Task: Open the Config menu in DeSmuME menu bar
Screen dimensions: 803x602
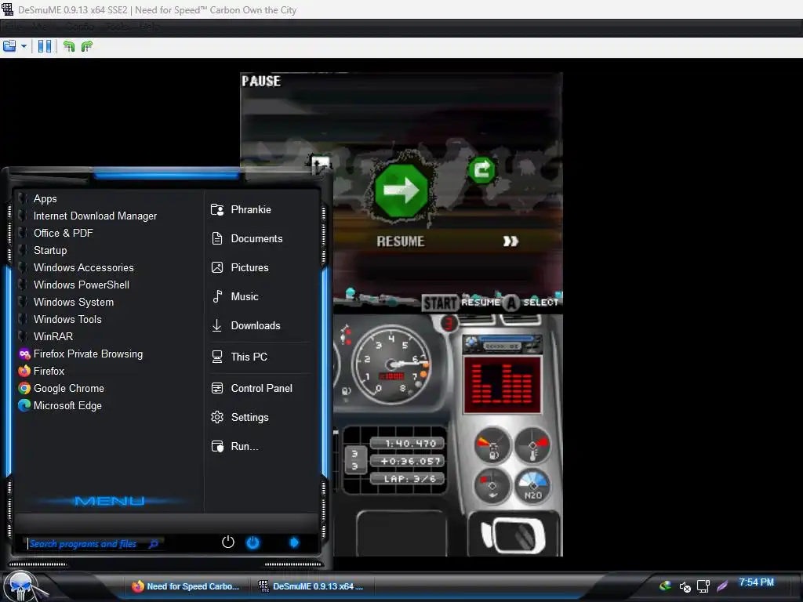Action: click(x=81, y=27)
